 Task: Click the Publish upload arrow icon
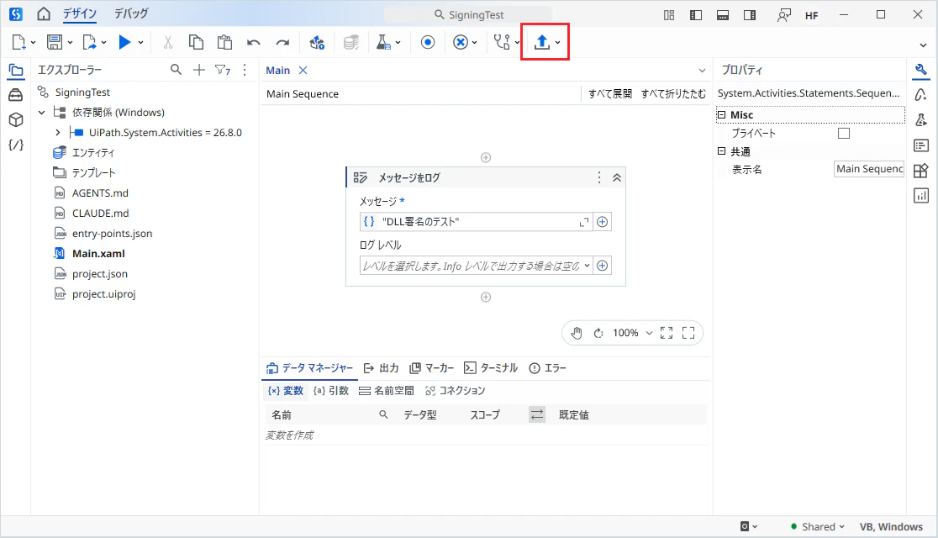click(541, 42)
